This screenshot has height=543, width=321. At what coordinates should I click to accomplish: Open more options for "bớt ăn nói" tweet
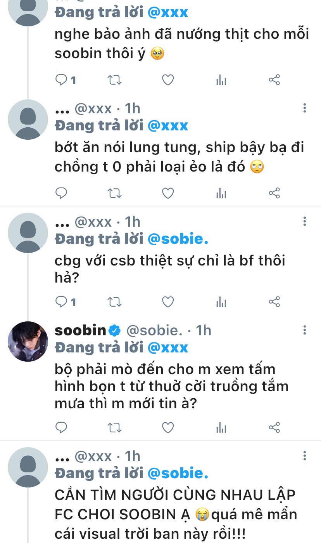tap(305, 108)
